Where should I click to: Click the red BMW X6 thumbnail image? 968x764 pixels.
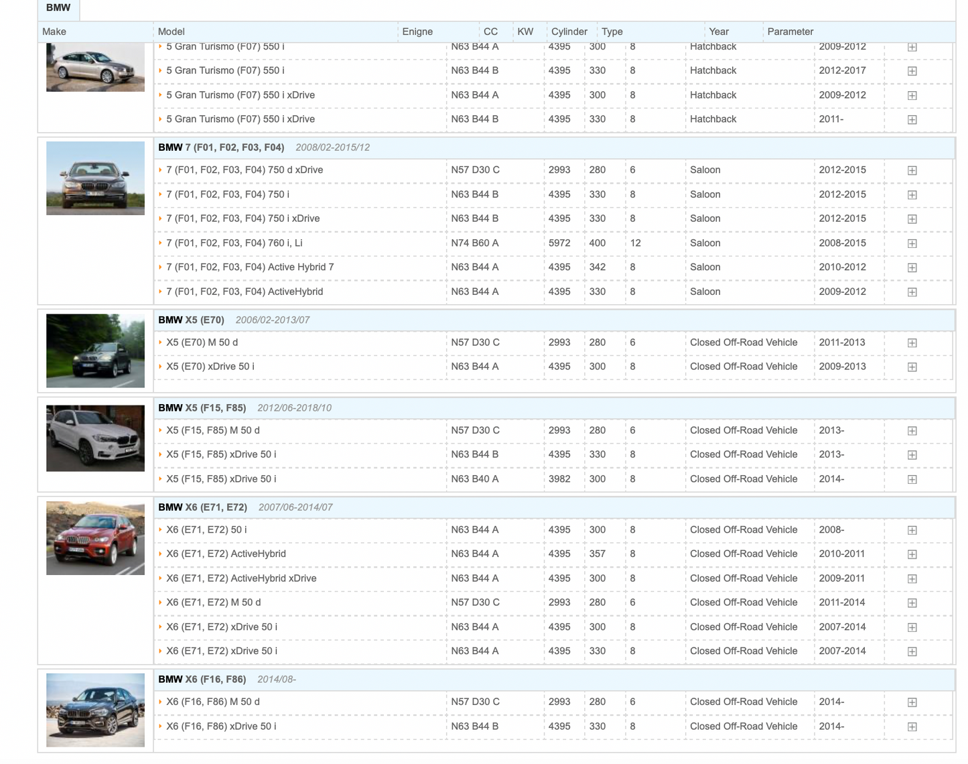(x=95, y=538)
